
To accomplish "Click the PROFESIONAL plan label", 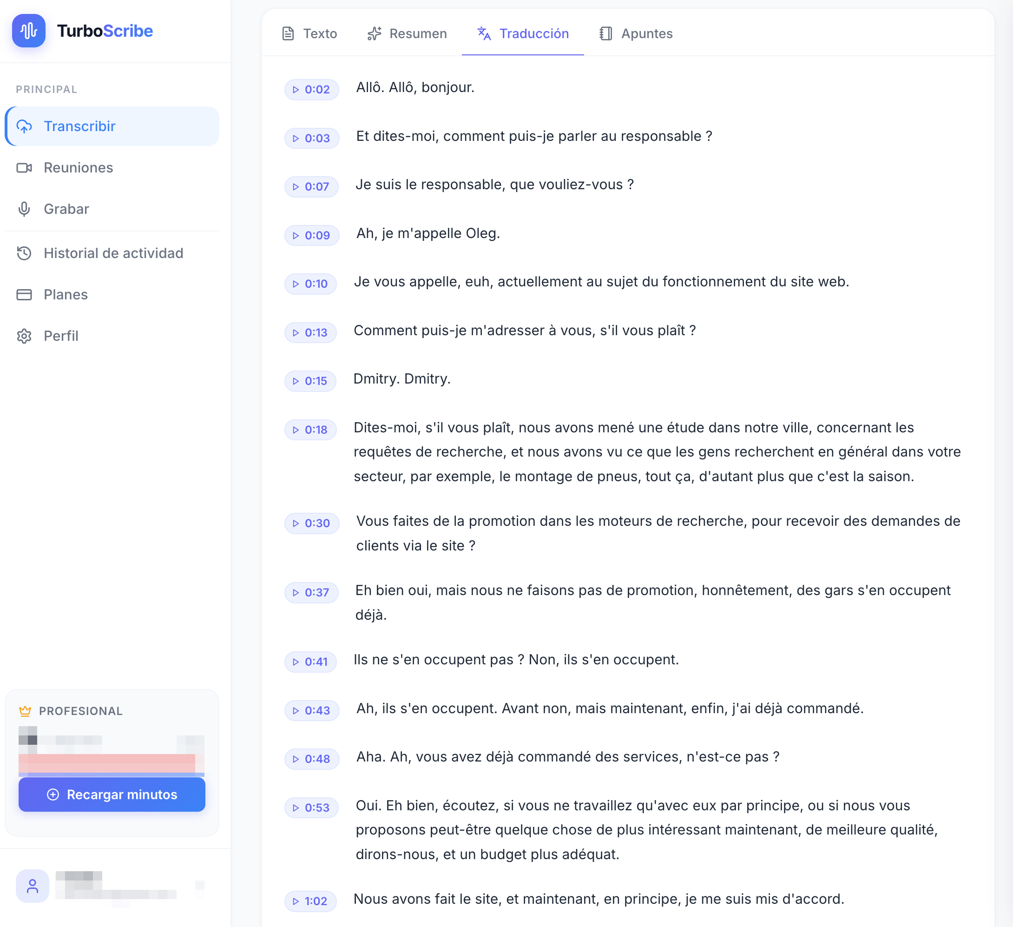I will (x=80, y=711).
